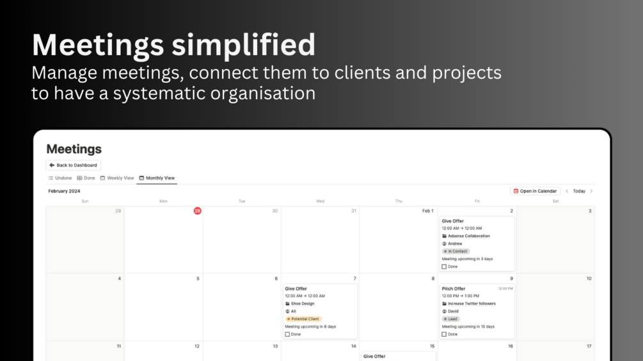Click the Back to Dashboard arrow icon

[52, 165]
